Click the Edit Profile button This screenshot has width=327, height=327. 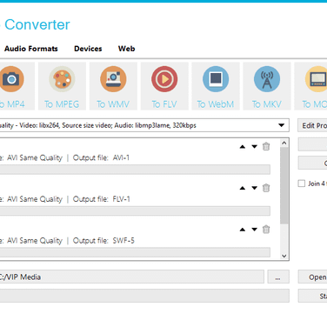312,125
